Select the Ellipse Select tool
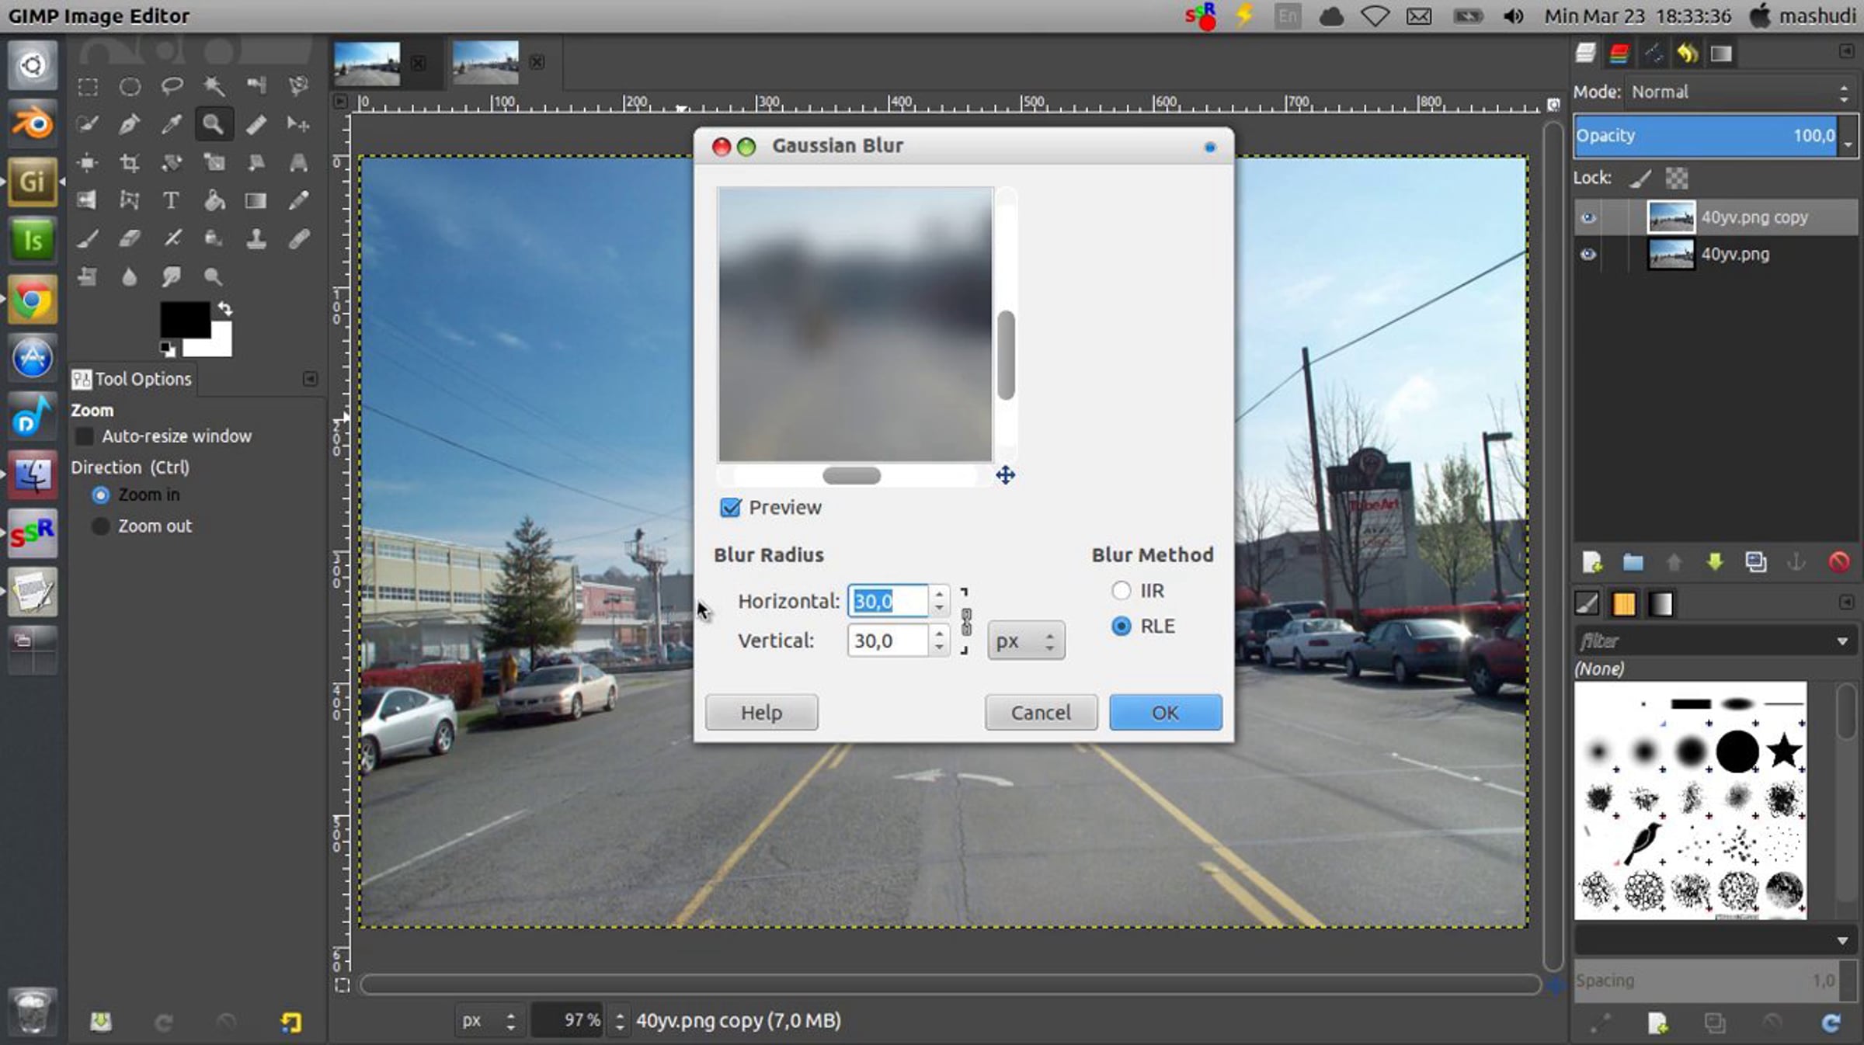Viewport: 1864px width, 1045px height. click(x=130, y=86)
